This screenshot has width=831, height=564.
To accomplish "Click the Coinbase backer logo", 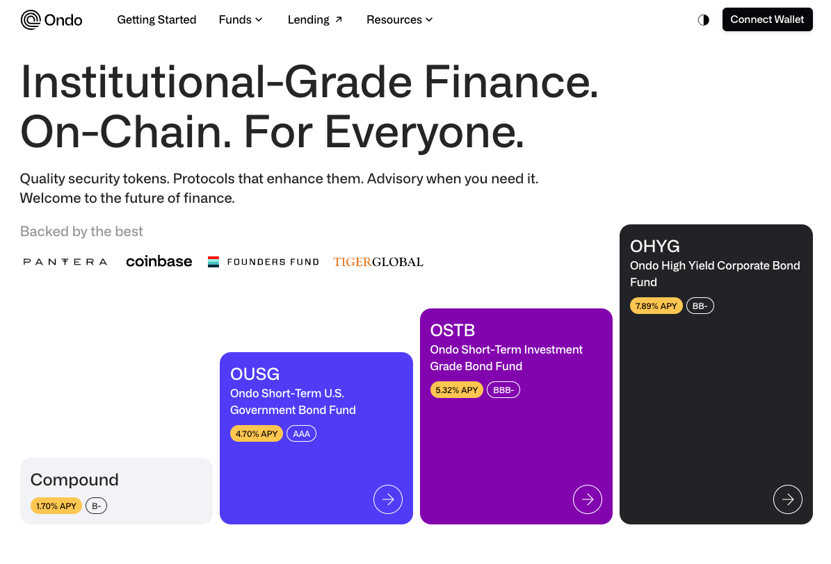I will [159, 262].
